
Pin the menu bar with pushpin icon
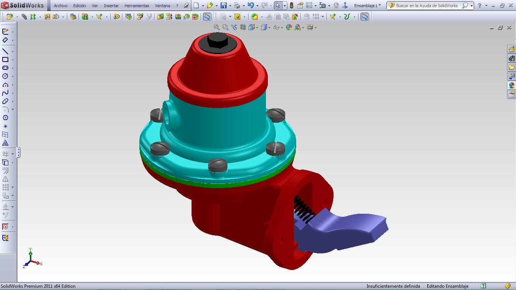coord(186,6)
